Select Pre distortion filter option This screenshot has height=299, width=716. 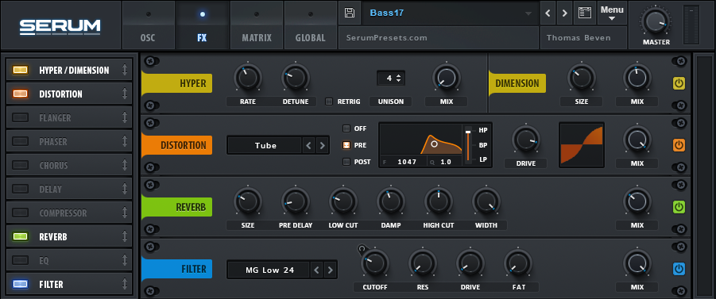pyautogui.click(x=346, y=145)
